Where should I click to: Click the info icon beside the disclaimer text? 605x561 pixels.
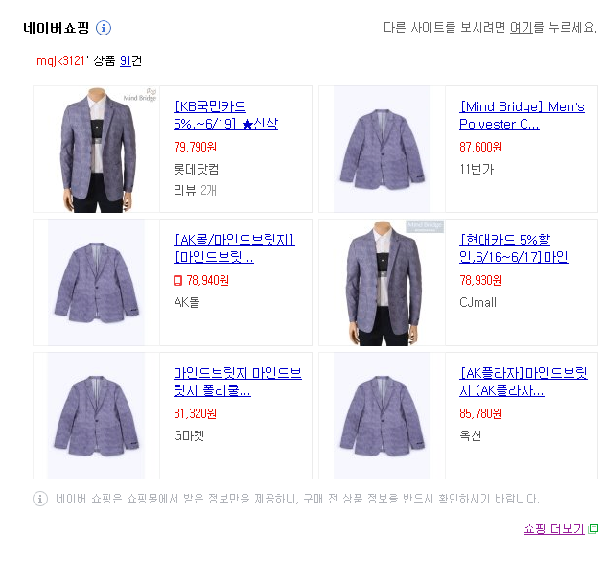[40, 499]
